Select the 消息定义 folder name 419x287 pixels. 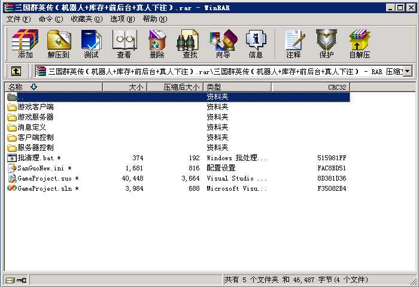[x=32, y=127]
